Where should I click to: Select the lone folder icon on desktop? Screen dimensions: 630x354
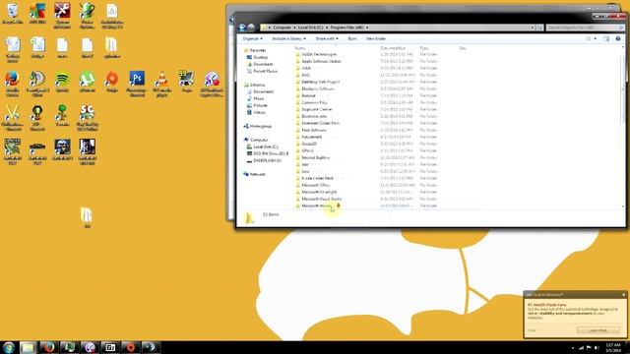pyautogui.click(x=87, y=217)
